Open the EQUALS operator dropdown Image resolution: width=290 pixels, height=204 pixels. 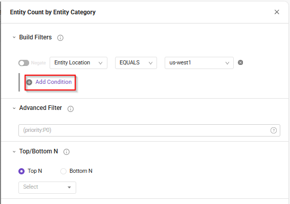coord(136,63)
